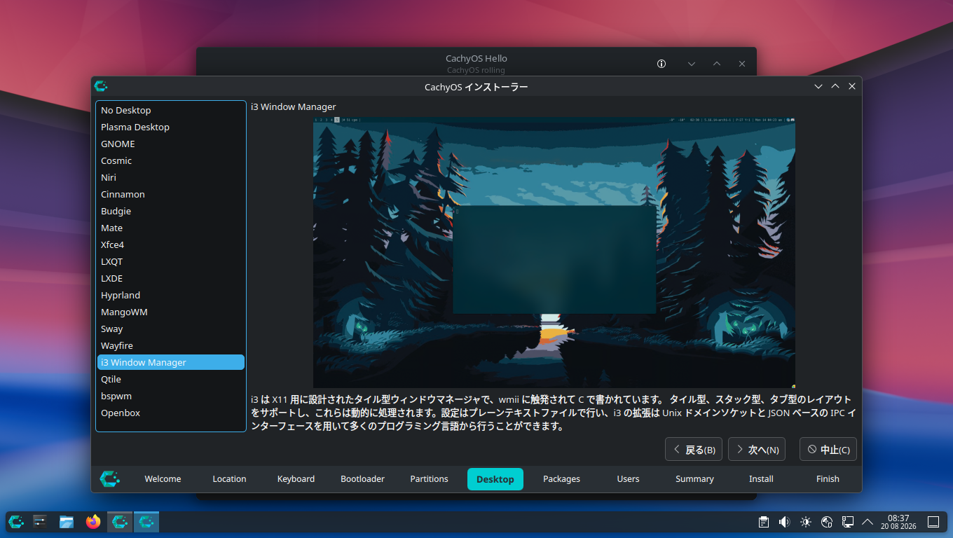Open the About info icon in CachyOS Hello

pyautogui.click(x=661, y=64)
